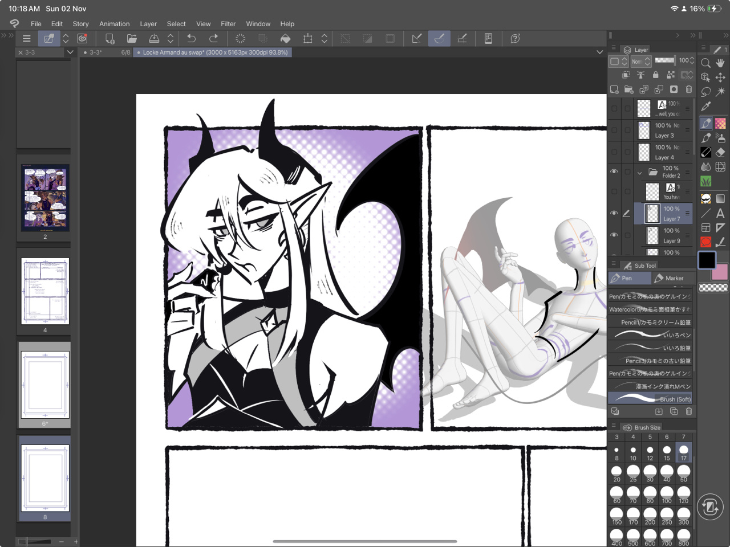Image resolution: width=730 pixels, height=547 pixels.
Task: Open the Window menu
Action: pos(258,24)
